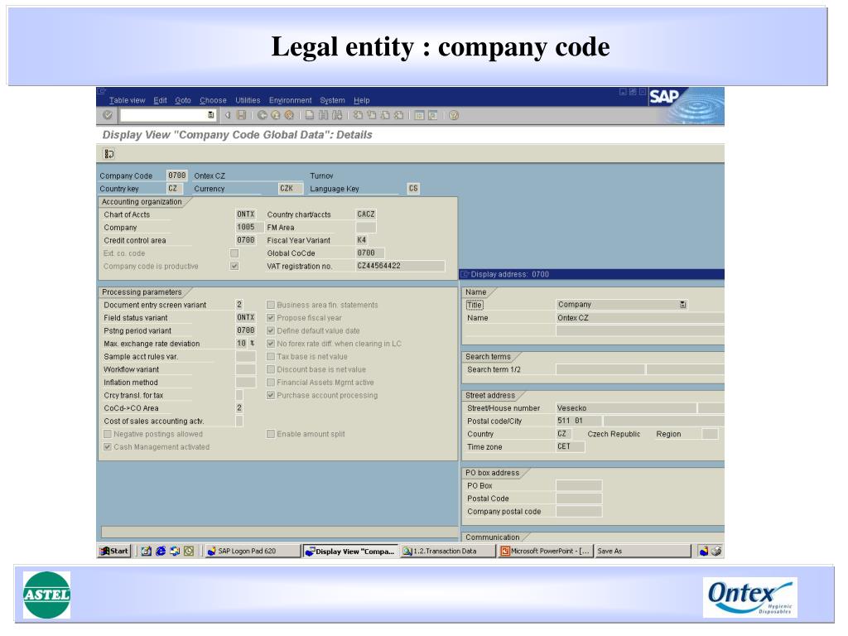The height and width of the screenshot is (636, 848).
Task: Switch to Microsoft PowerPoint taskbar window
Action: [545, 551]
